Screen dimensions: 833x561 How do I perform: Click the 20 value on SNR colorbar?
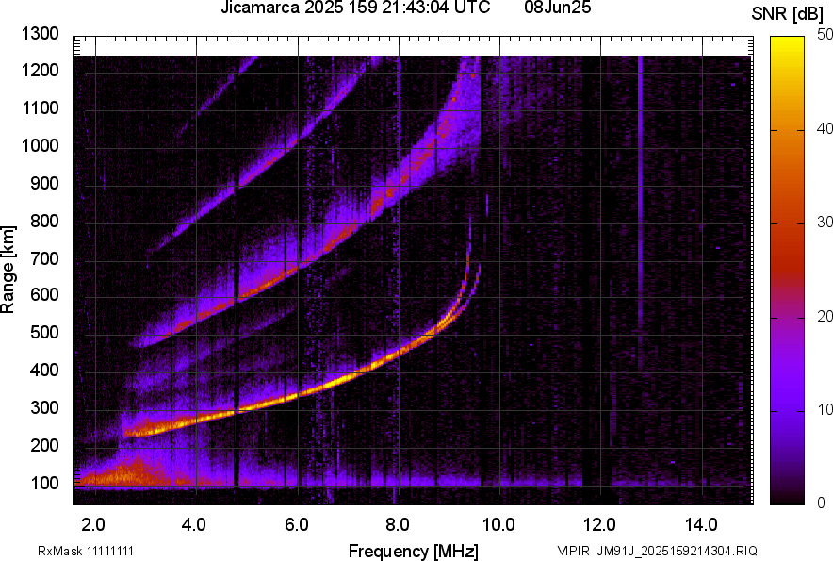point(825,316)
